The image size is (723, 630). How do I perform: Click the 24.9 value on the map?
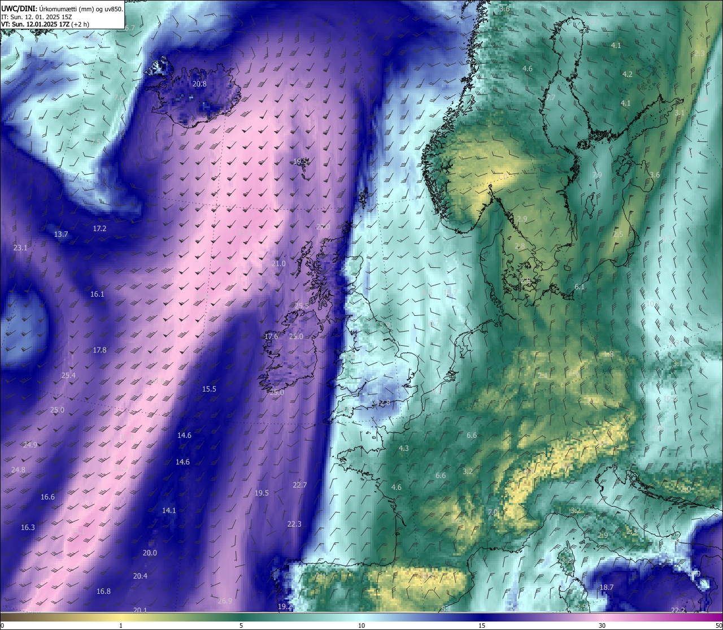click(x=30, y=445)
